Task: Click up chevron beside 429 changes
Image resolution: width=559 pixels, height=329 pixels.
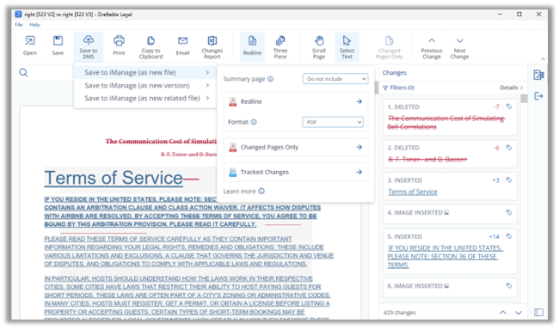Action: tap(503, 313)
